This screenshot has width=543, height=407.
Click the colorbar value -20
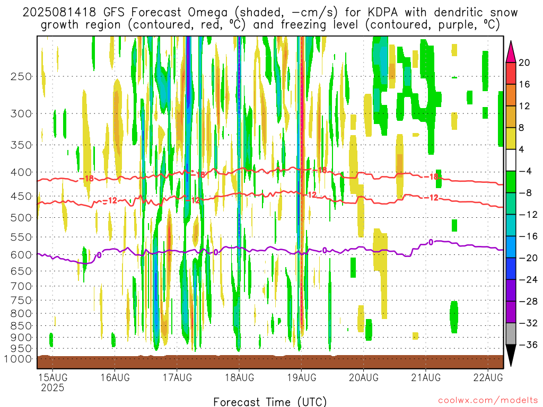click(x=528, y=258)
